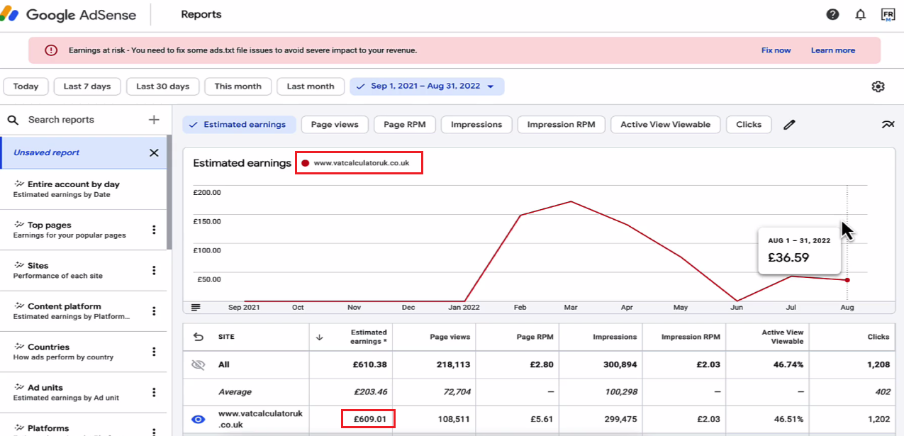Open the more options menu for Countries

click(x=154, y=352)
